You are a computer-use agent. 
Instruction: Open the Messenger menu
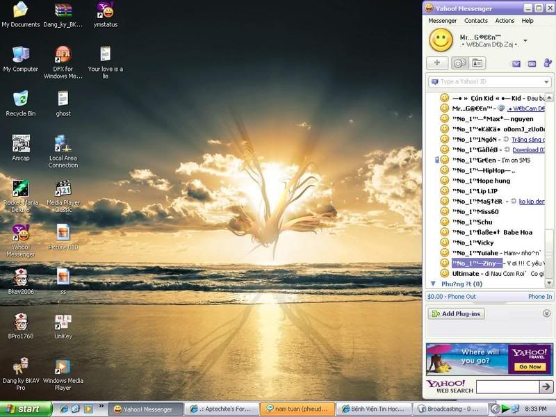point(442,21)
